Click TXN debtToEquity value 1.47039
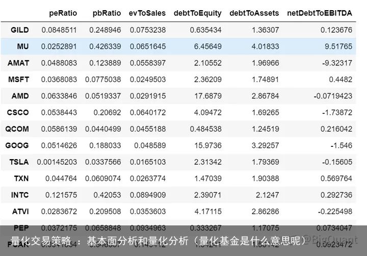This screenshot has width=367, height=256. pos(208,178)
